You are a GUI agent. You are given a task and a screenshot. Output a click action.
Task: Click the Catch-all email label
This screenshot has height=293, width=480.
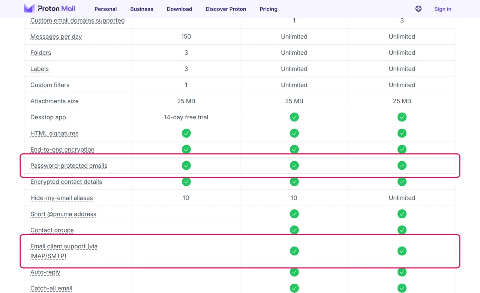(x=51, y=288)
